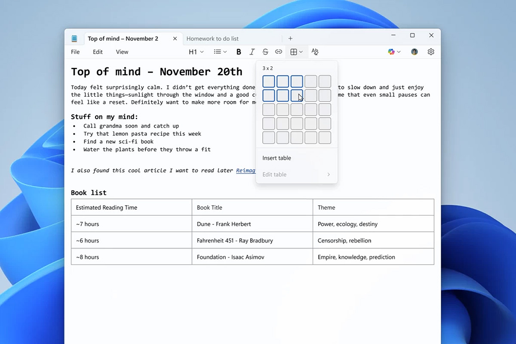Select bottom-right cell of table grid
Screen dimensions: 516x344
325,138
